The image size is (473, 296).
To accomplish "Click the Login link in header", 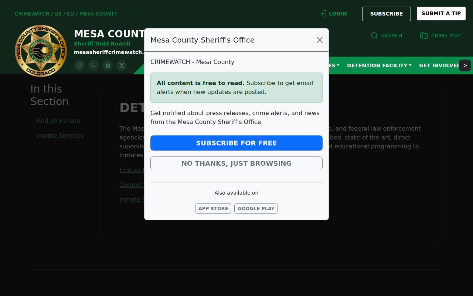I will 333,14.
